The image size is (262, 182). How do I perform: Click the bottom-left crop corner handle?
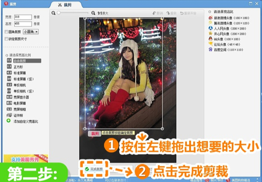coord(85,129)
